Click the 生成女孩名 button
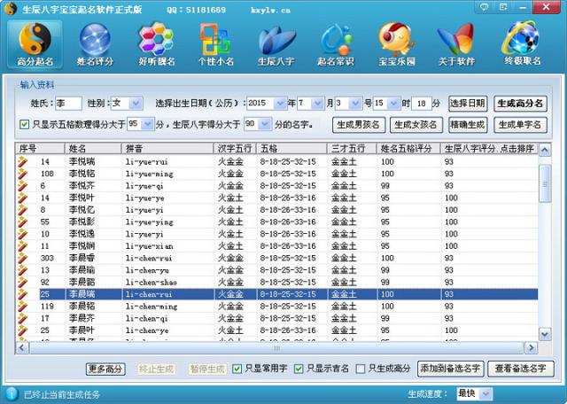 [x=416, y=125]
